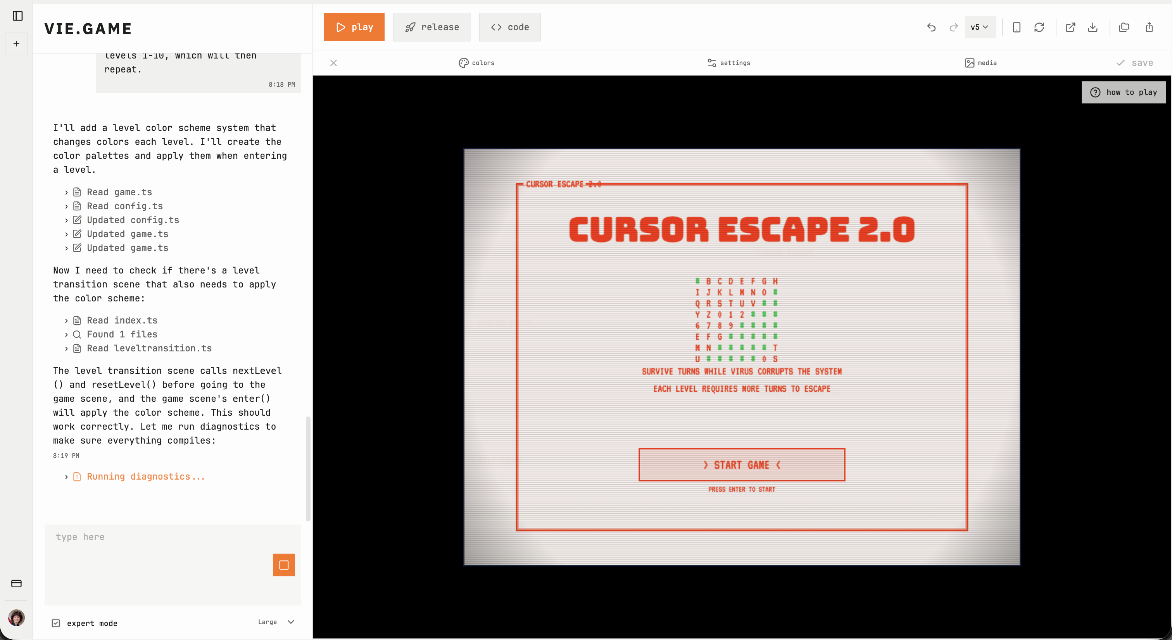The height and width of the screenshot is (640, 1172).
Task: Click the duplicate copy icon
Action: click(x=1124, y=27)
